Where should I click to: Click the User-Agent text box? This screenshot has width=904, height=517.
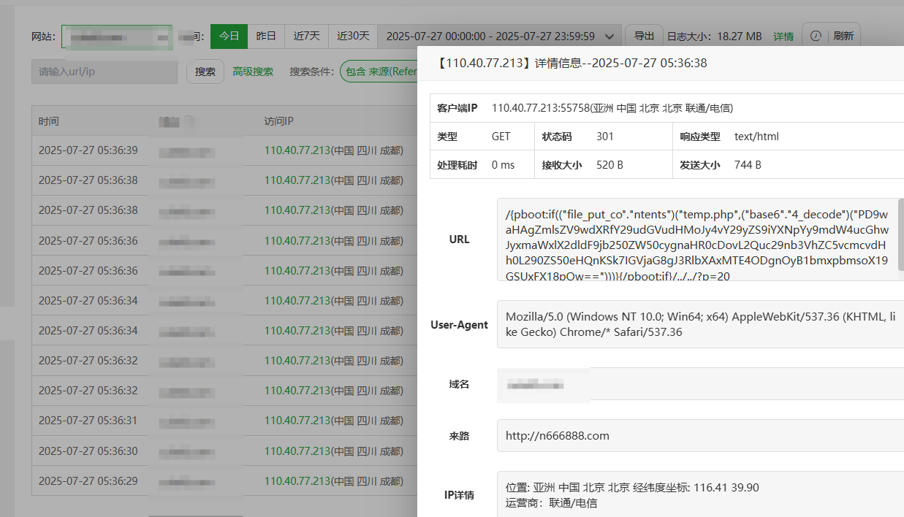[x=700, y=325]
